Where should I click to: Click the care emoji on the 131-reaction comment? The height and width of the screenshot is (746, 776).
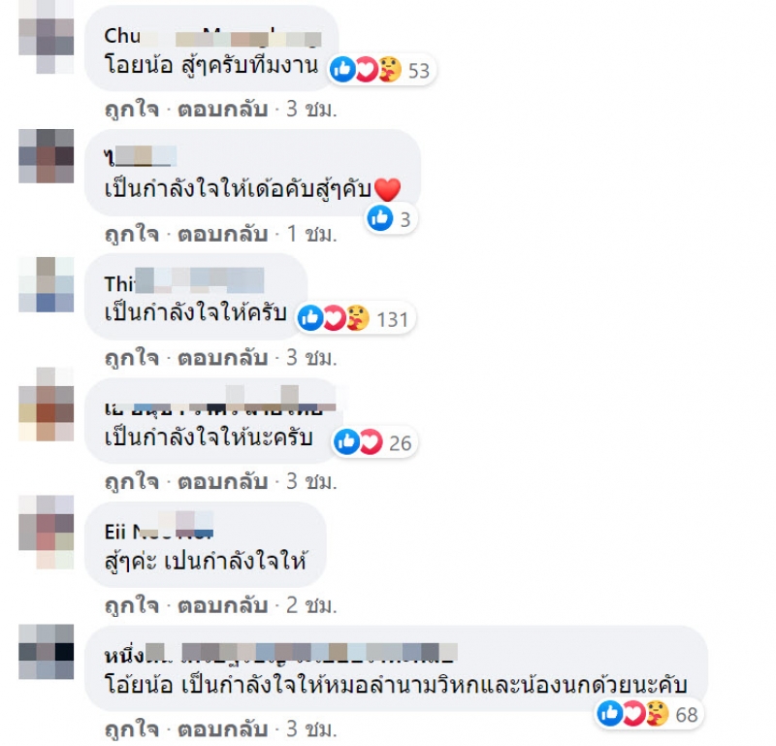tap(357, 318)
